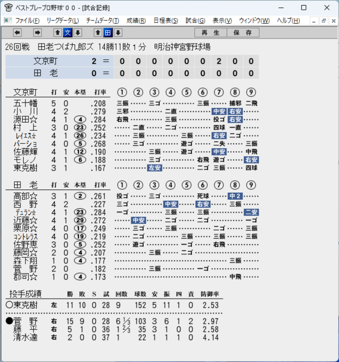This screenshot has height=362, width=339.
Task: Select the 田 team toolbar icon
Action: 108,33
